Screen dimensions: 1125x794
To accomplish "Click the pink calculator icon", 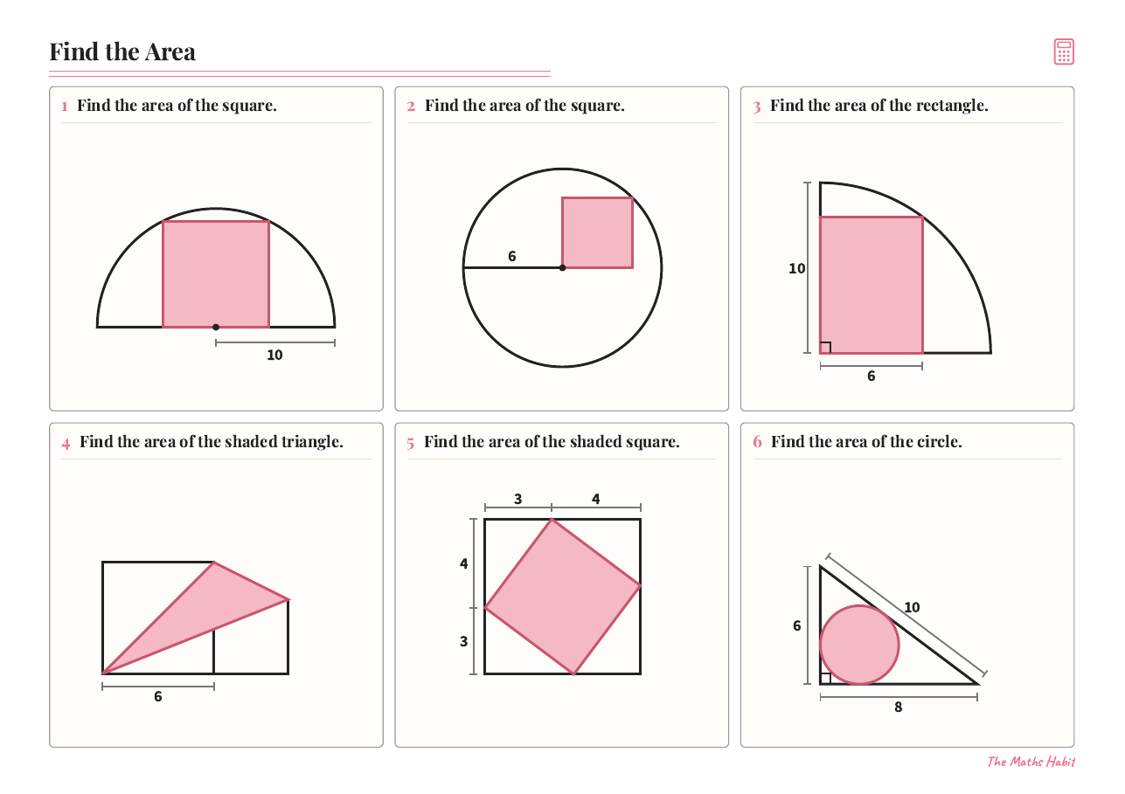I will click(1064, 52).
